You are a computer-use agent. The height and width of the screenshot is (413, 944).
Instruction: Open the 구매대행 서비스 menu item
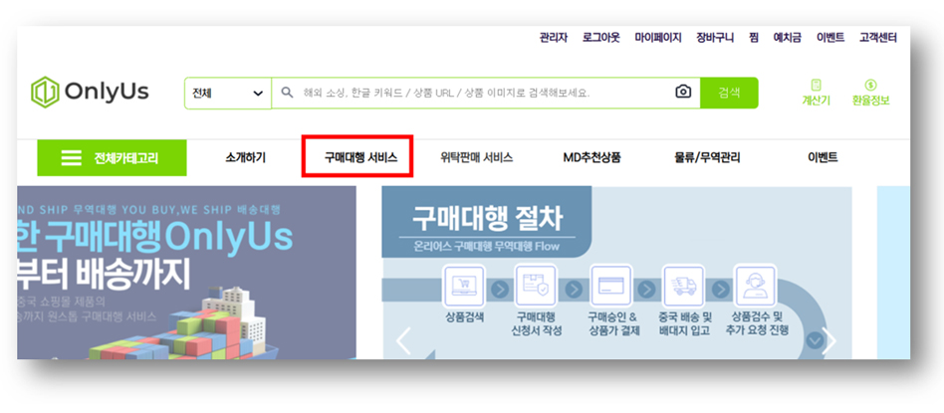click(x=359, y=157)
